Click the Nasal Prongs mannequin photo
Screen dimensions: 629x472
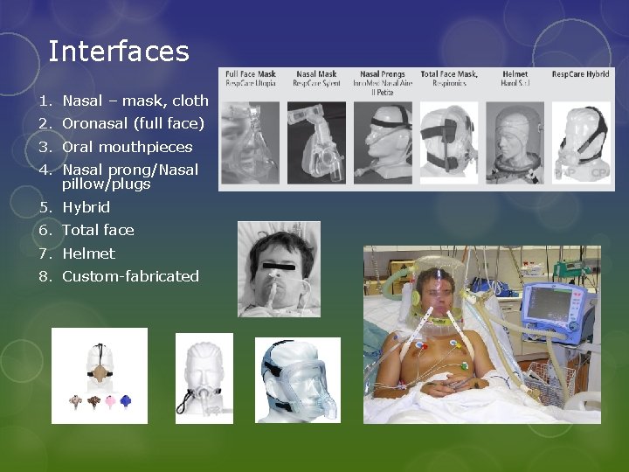point(383,142)
